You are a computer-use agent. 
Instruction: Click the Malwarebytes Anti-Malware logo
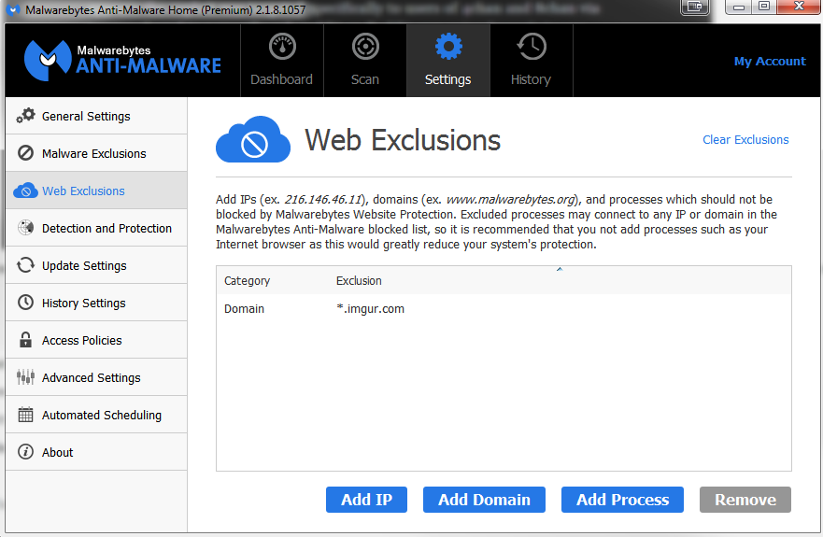click(x=122, y=60)
